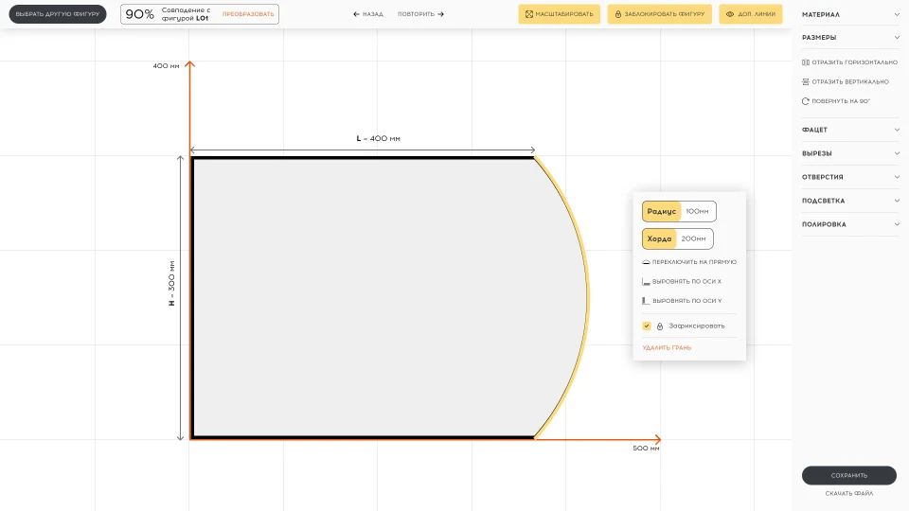909x511 pixels.
Task: Open the Вырезы panel label
Action: tap(817, 153)
